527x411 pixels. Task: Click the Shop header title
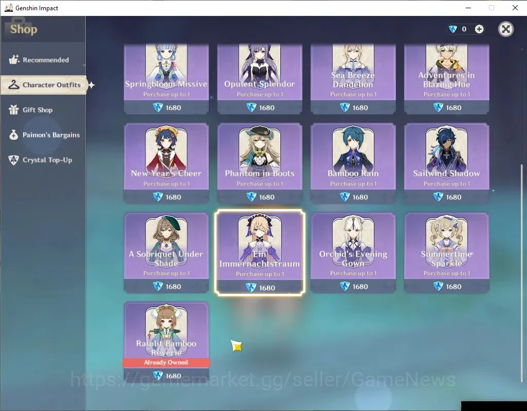tap(24, 29)
